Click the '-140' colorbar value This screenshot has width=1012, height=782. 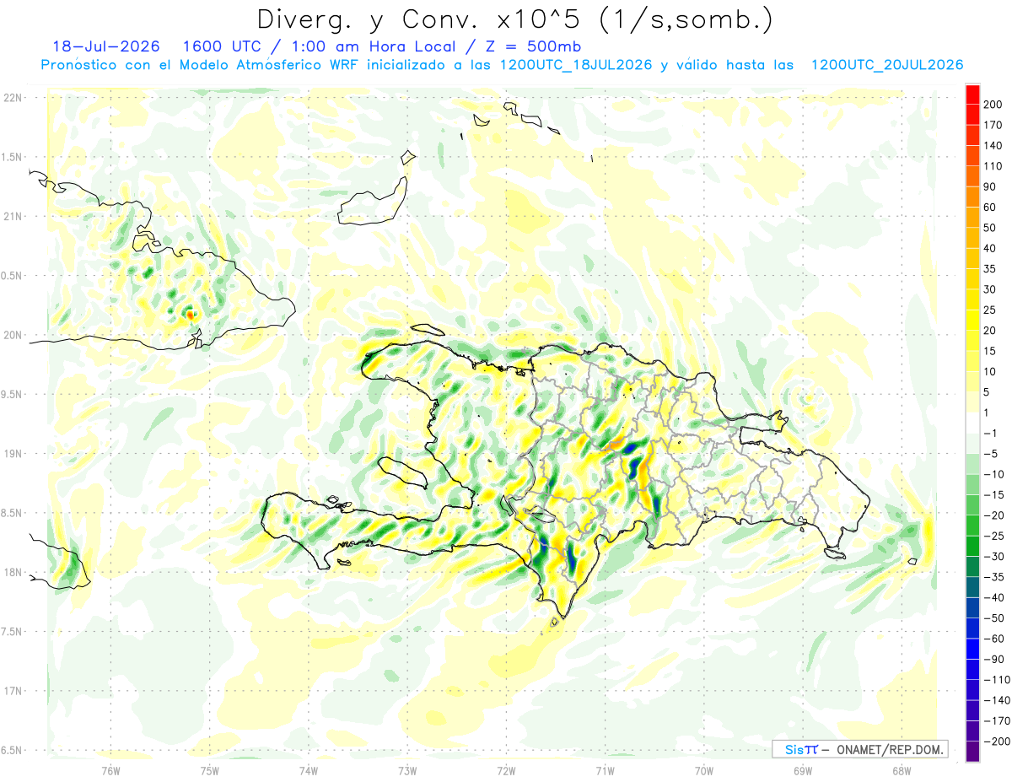[997, 700]
